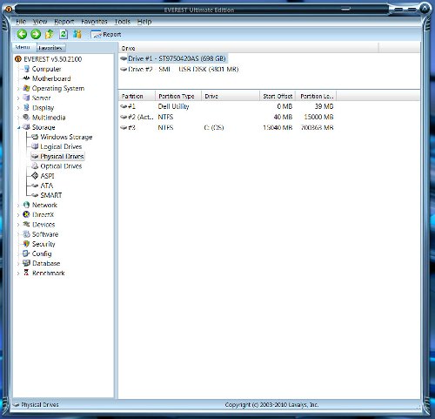Select the Multimedia tree icon
The width and height of the screenshot is (435, 419).
(26, 118)
